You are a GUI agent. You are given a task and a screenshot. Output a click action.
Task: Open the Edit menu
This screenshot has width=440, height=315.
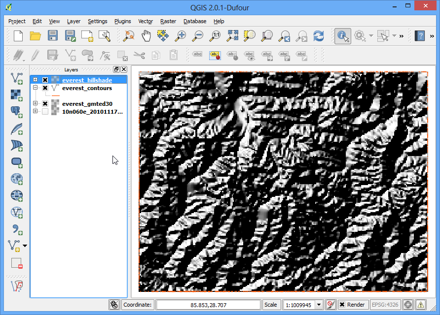click(x=37, y=21)
